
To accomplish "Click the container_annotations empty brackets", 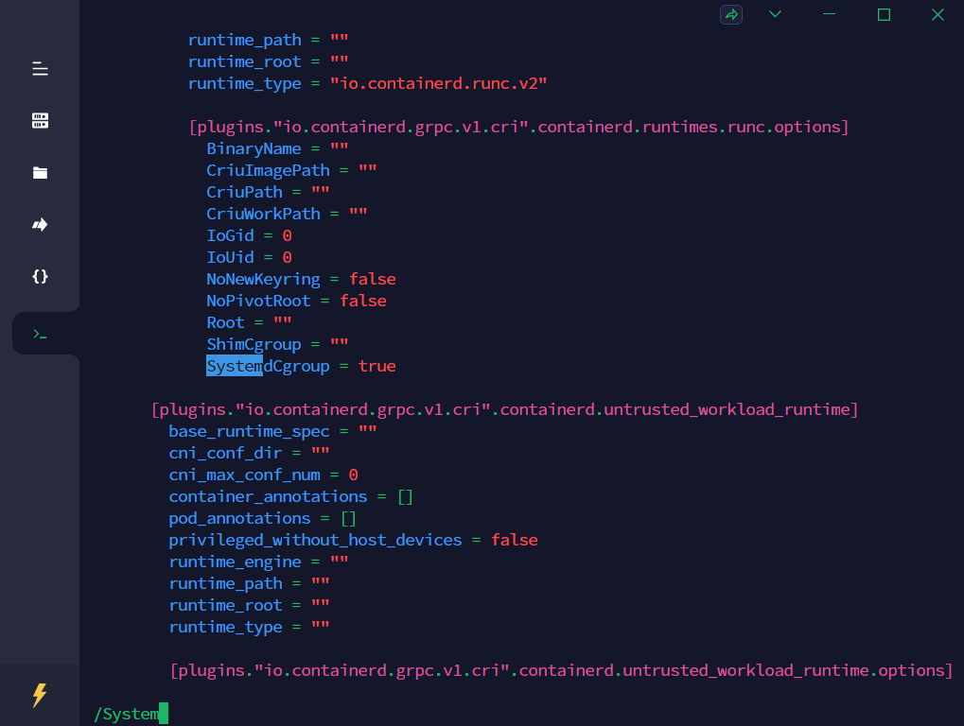I will (404, 496).
